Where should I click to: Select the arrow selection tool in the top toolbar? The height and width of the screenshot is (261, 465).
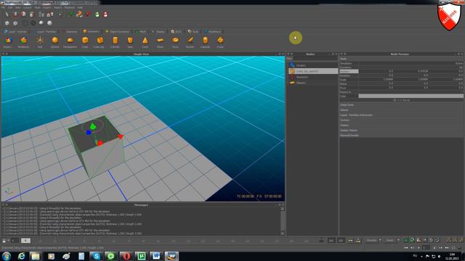(7, 14)
